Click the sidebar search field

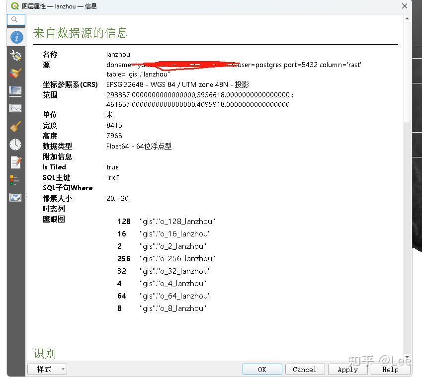[16, 20]
